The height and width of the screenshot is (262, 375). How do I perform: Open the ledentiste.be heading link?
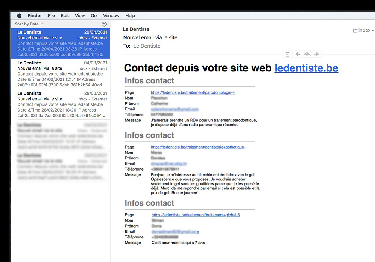(x=306, y=68)
